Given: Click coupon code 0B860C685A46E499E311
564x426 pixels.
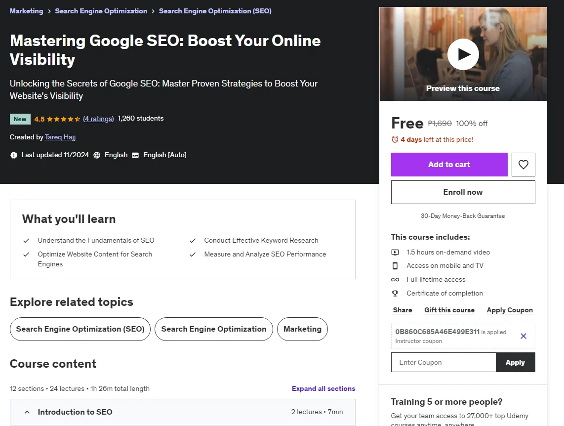Looking at the screenshot, I should click(x=438, y=332).
